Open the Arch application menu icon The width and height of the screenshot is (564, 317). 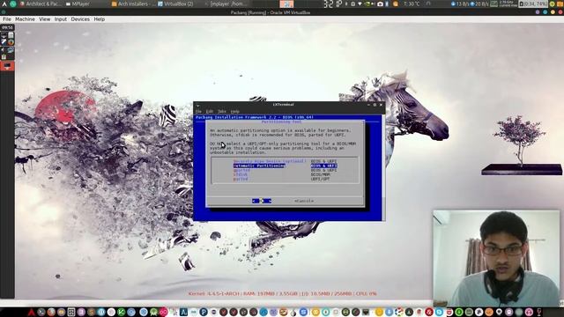point(4,4)
